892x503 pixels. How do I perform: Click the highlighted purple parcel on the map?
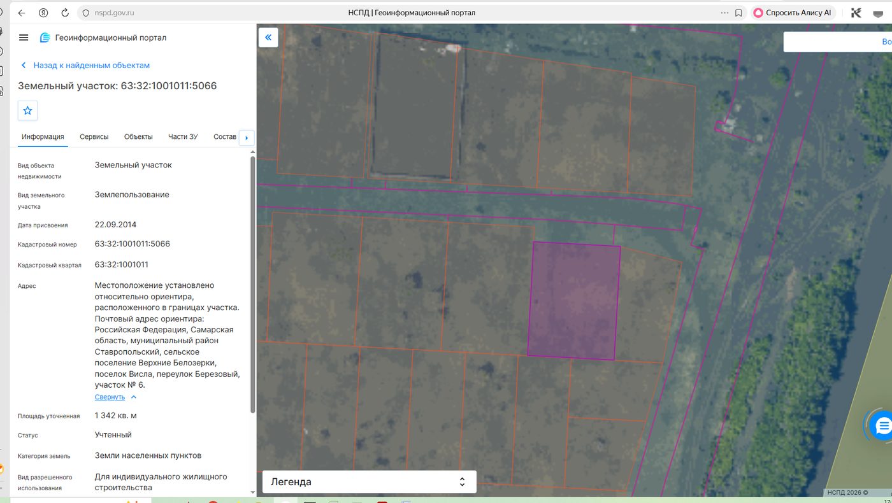pyautogui.click(x=574, y=301)
